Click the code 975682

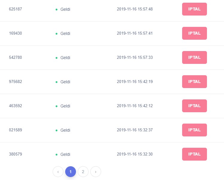(x=16, y=81)
